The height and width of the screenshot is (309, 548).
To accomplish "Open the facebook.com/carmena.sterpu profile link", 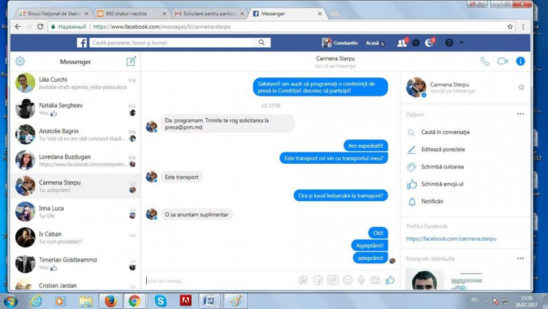I will pyautogui.click(x=451, y=239).
